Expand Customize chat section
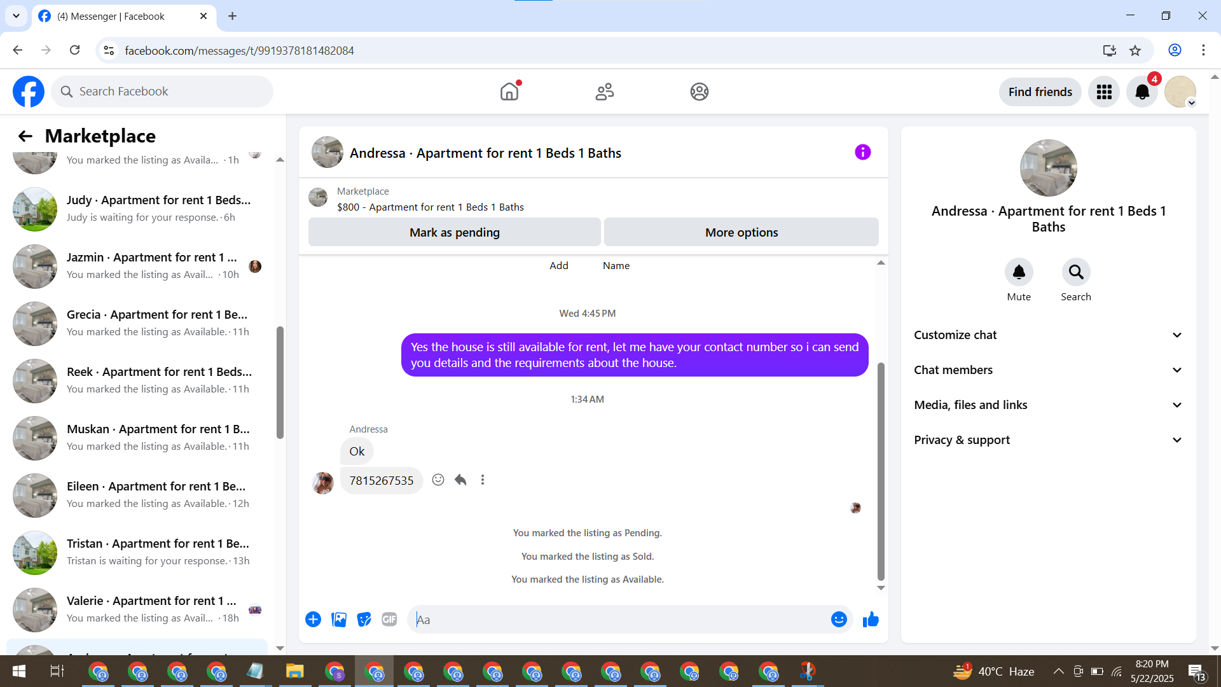The image size is (1221, 687). [1048, 335]
